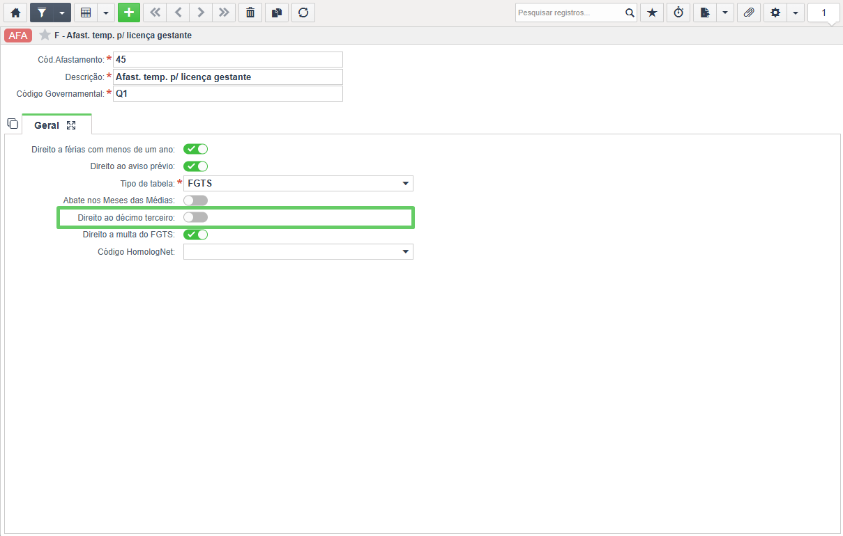Screen dimensions: 843x536
Task: Open the filter funnel tool
Action: pyautogui.click(x=41, y=13)
